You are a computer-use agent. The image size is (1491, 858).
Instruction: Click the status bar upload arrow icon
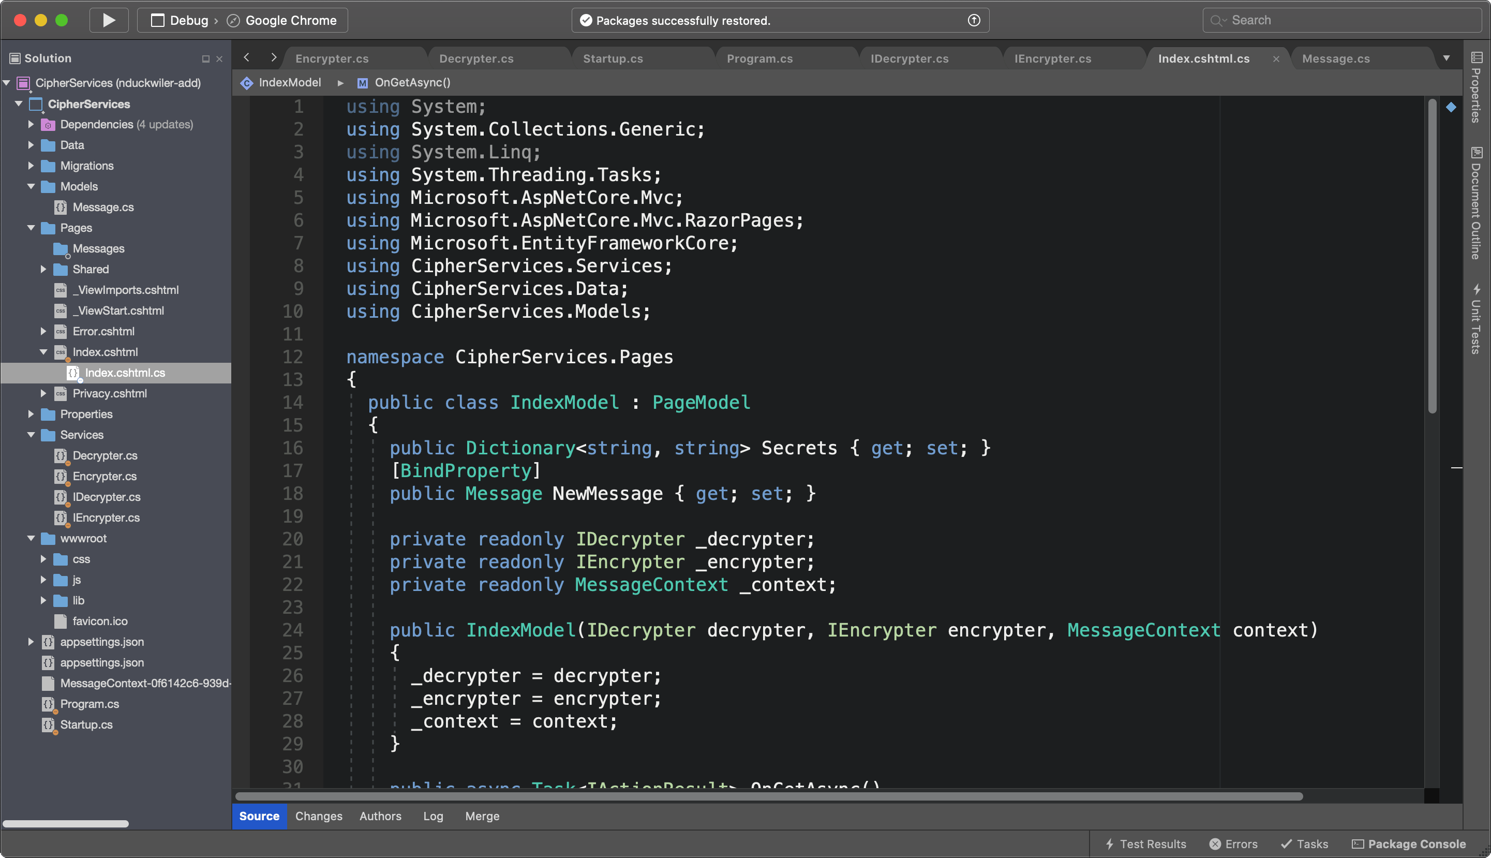[x=974, y=21]
